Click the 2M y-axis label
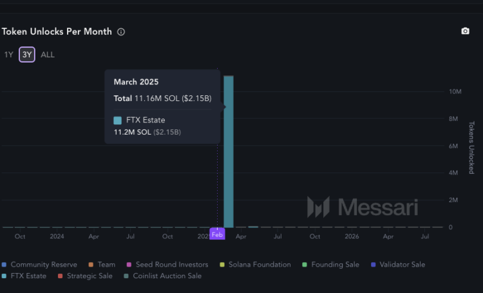This screenshot has height=293, width=483. pyautogui.click(x=453, y=200)
